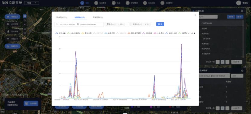Click the 删除 button in 行政区划 panel
This screenshot has width=251, height=114.
tap(240, 17)
